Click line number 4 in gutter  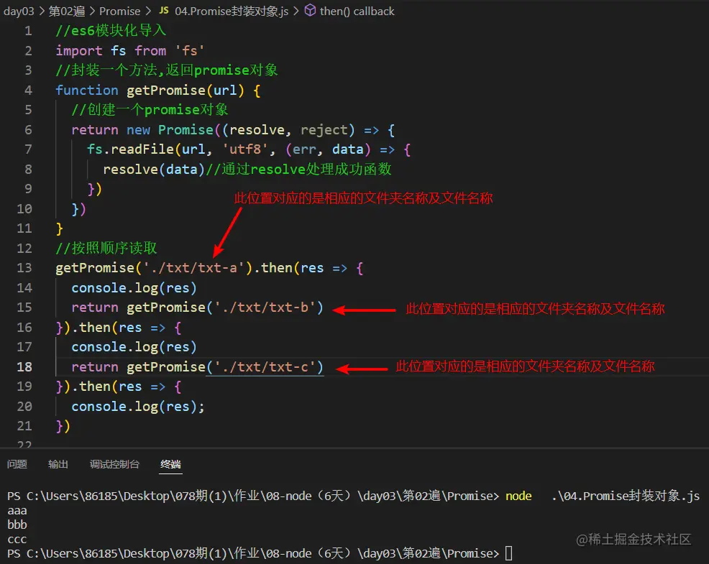click(x=28, y=90)
